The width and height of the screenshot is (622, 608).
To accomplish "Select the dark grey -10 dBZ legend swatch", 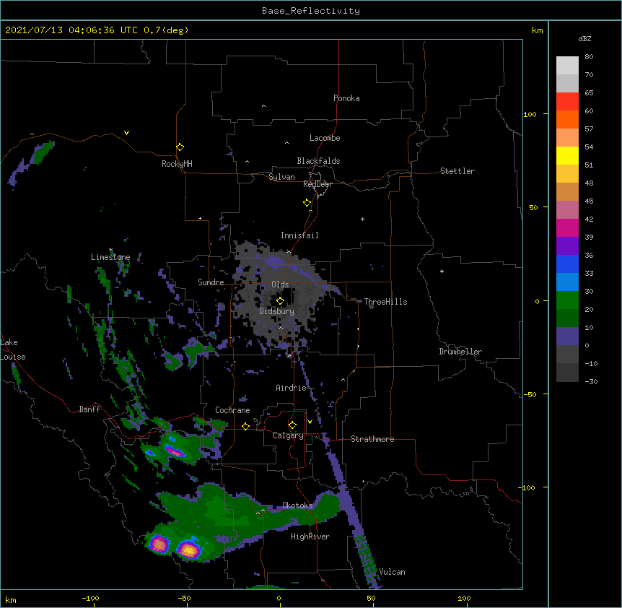I will click(567, 373).
